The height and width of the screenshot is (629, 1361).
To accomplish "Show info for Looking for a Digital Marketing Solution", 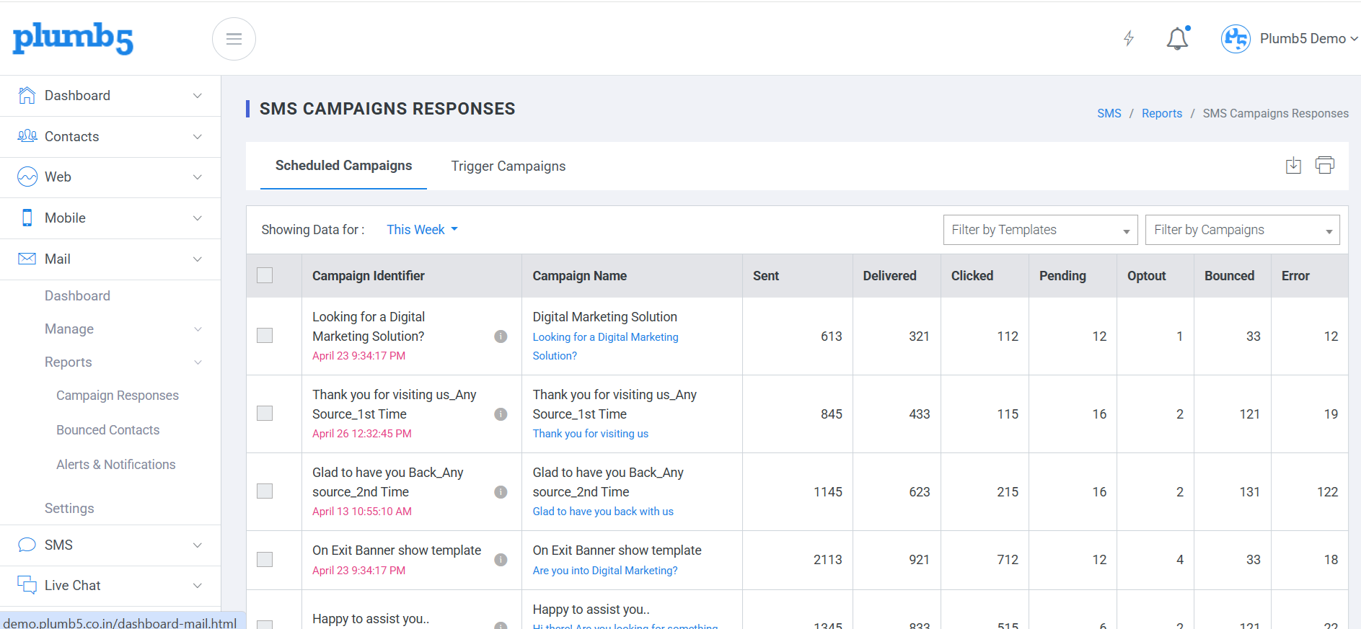I will coord(501,336).
